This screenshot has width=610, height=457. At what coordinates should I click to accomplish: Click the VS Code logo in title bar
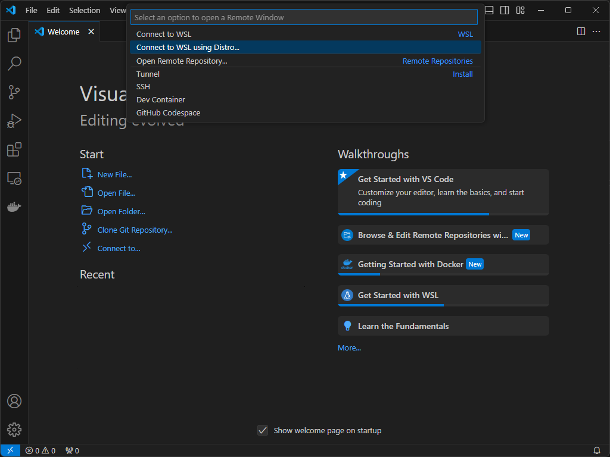pos(11,10)
